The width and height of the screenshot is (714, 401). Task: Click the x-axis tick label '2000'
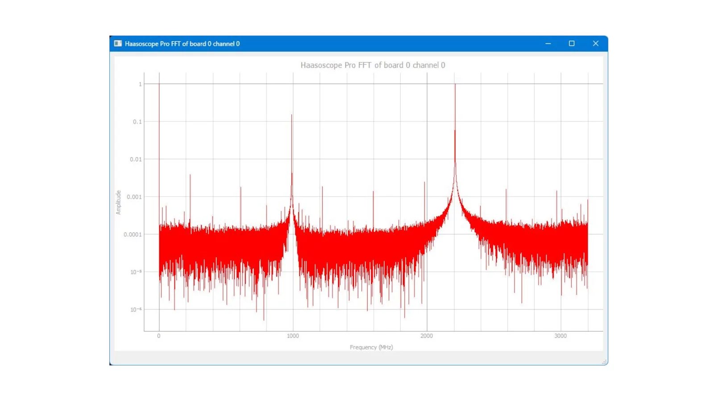pos(427,336)
